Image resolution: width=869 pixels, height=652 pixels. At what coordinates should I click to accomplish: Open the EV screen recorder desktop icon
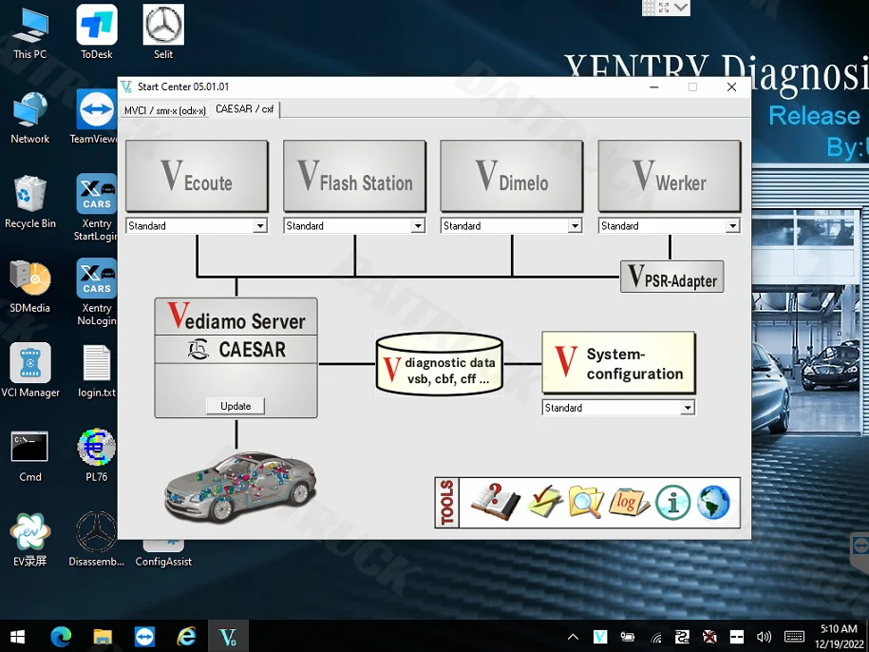30,540
